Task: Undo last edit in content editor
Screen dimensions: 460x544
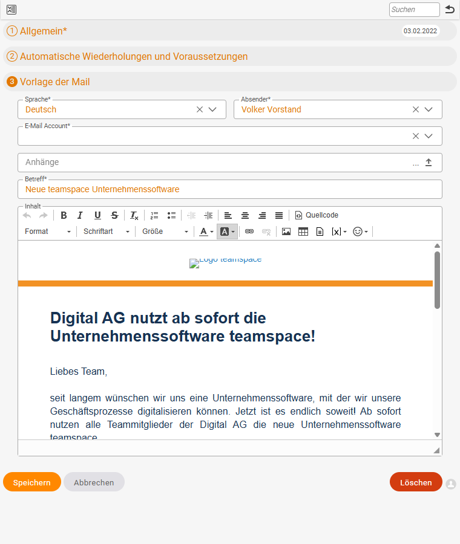Action: point(27,215)
